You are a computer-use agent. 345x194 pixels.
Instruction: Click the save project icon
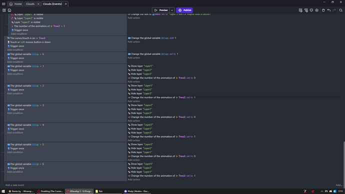point(9,10)
